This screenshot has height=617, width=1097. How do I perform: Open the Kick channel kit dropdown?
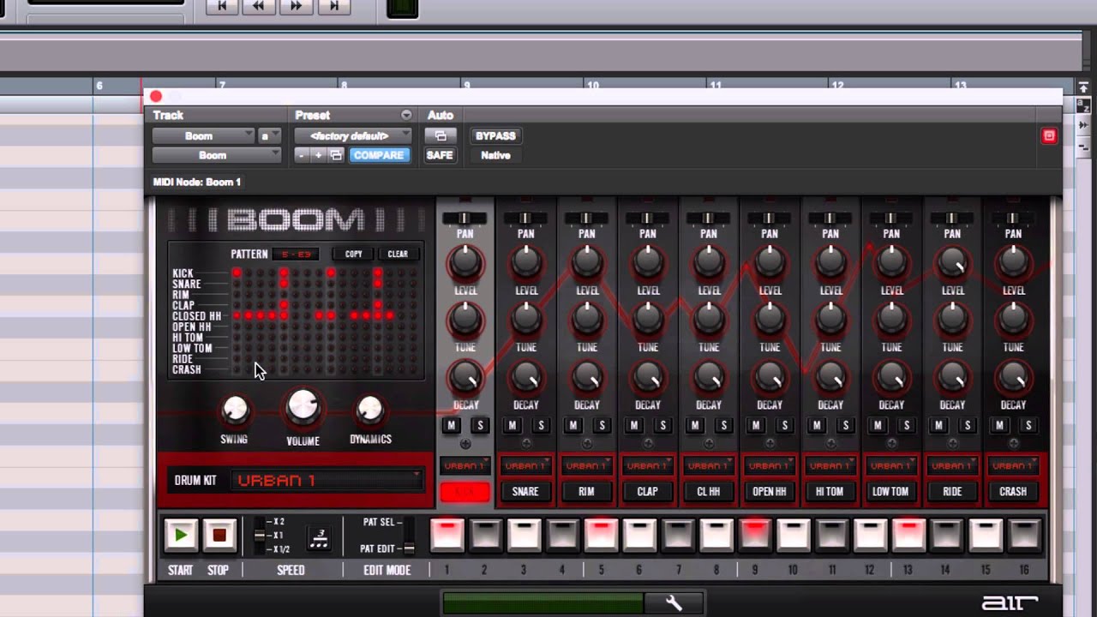point(465,465)
